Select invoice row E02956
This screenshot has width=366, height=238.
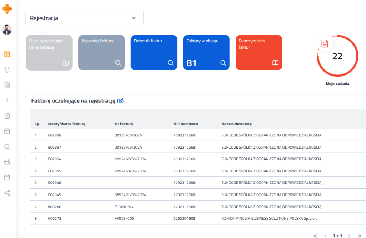[198, 135]
